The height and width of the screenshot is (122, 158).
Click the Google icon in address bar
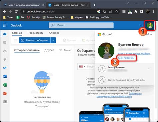[x=99, y=11]
